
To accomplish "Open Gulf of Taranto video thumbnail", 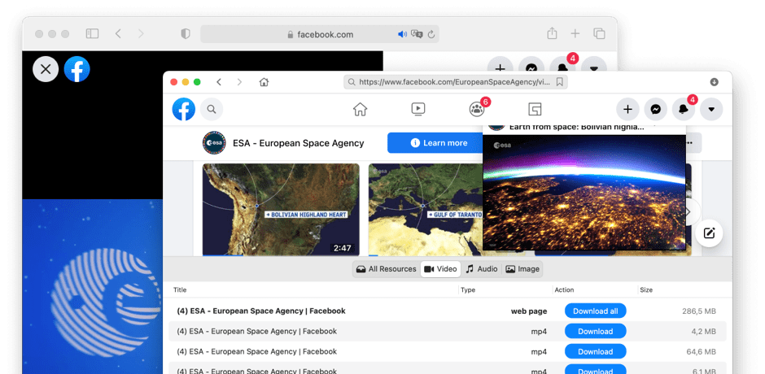I will [425, 210].
